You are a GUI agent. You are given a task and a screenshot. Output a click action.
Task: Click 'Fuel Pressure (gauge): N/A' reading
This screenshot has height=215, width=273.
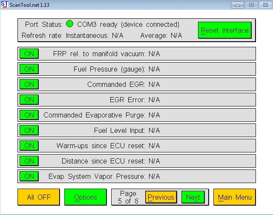117,69
